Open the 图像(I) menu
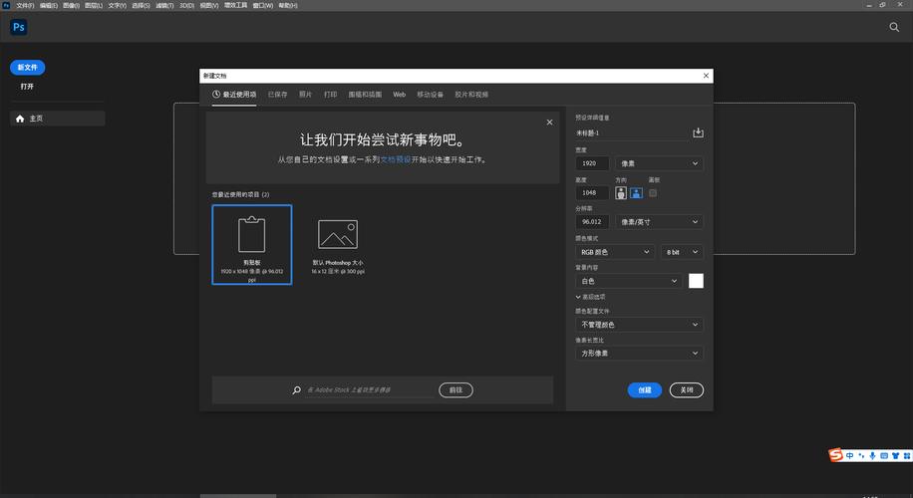This screenshot has width=913, height=498. 71,5
